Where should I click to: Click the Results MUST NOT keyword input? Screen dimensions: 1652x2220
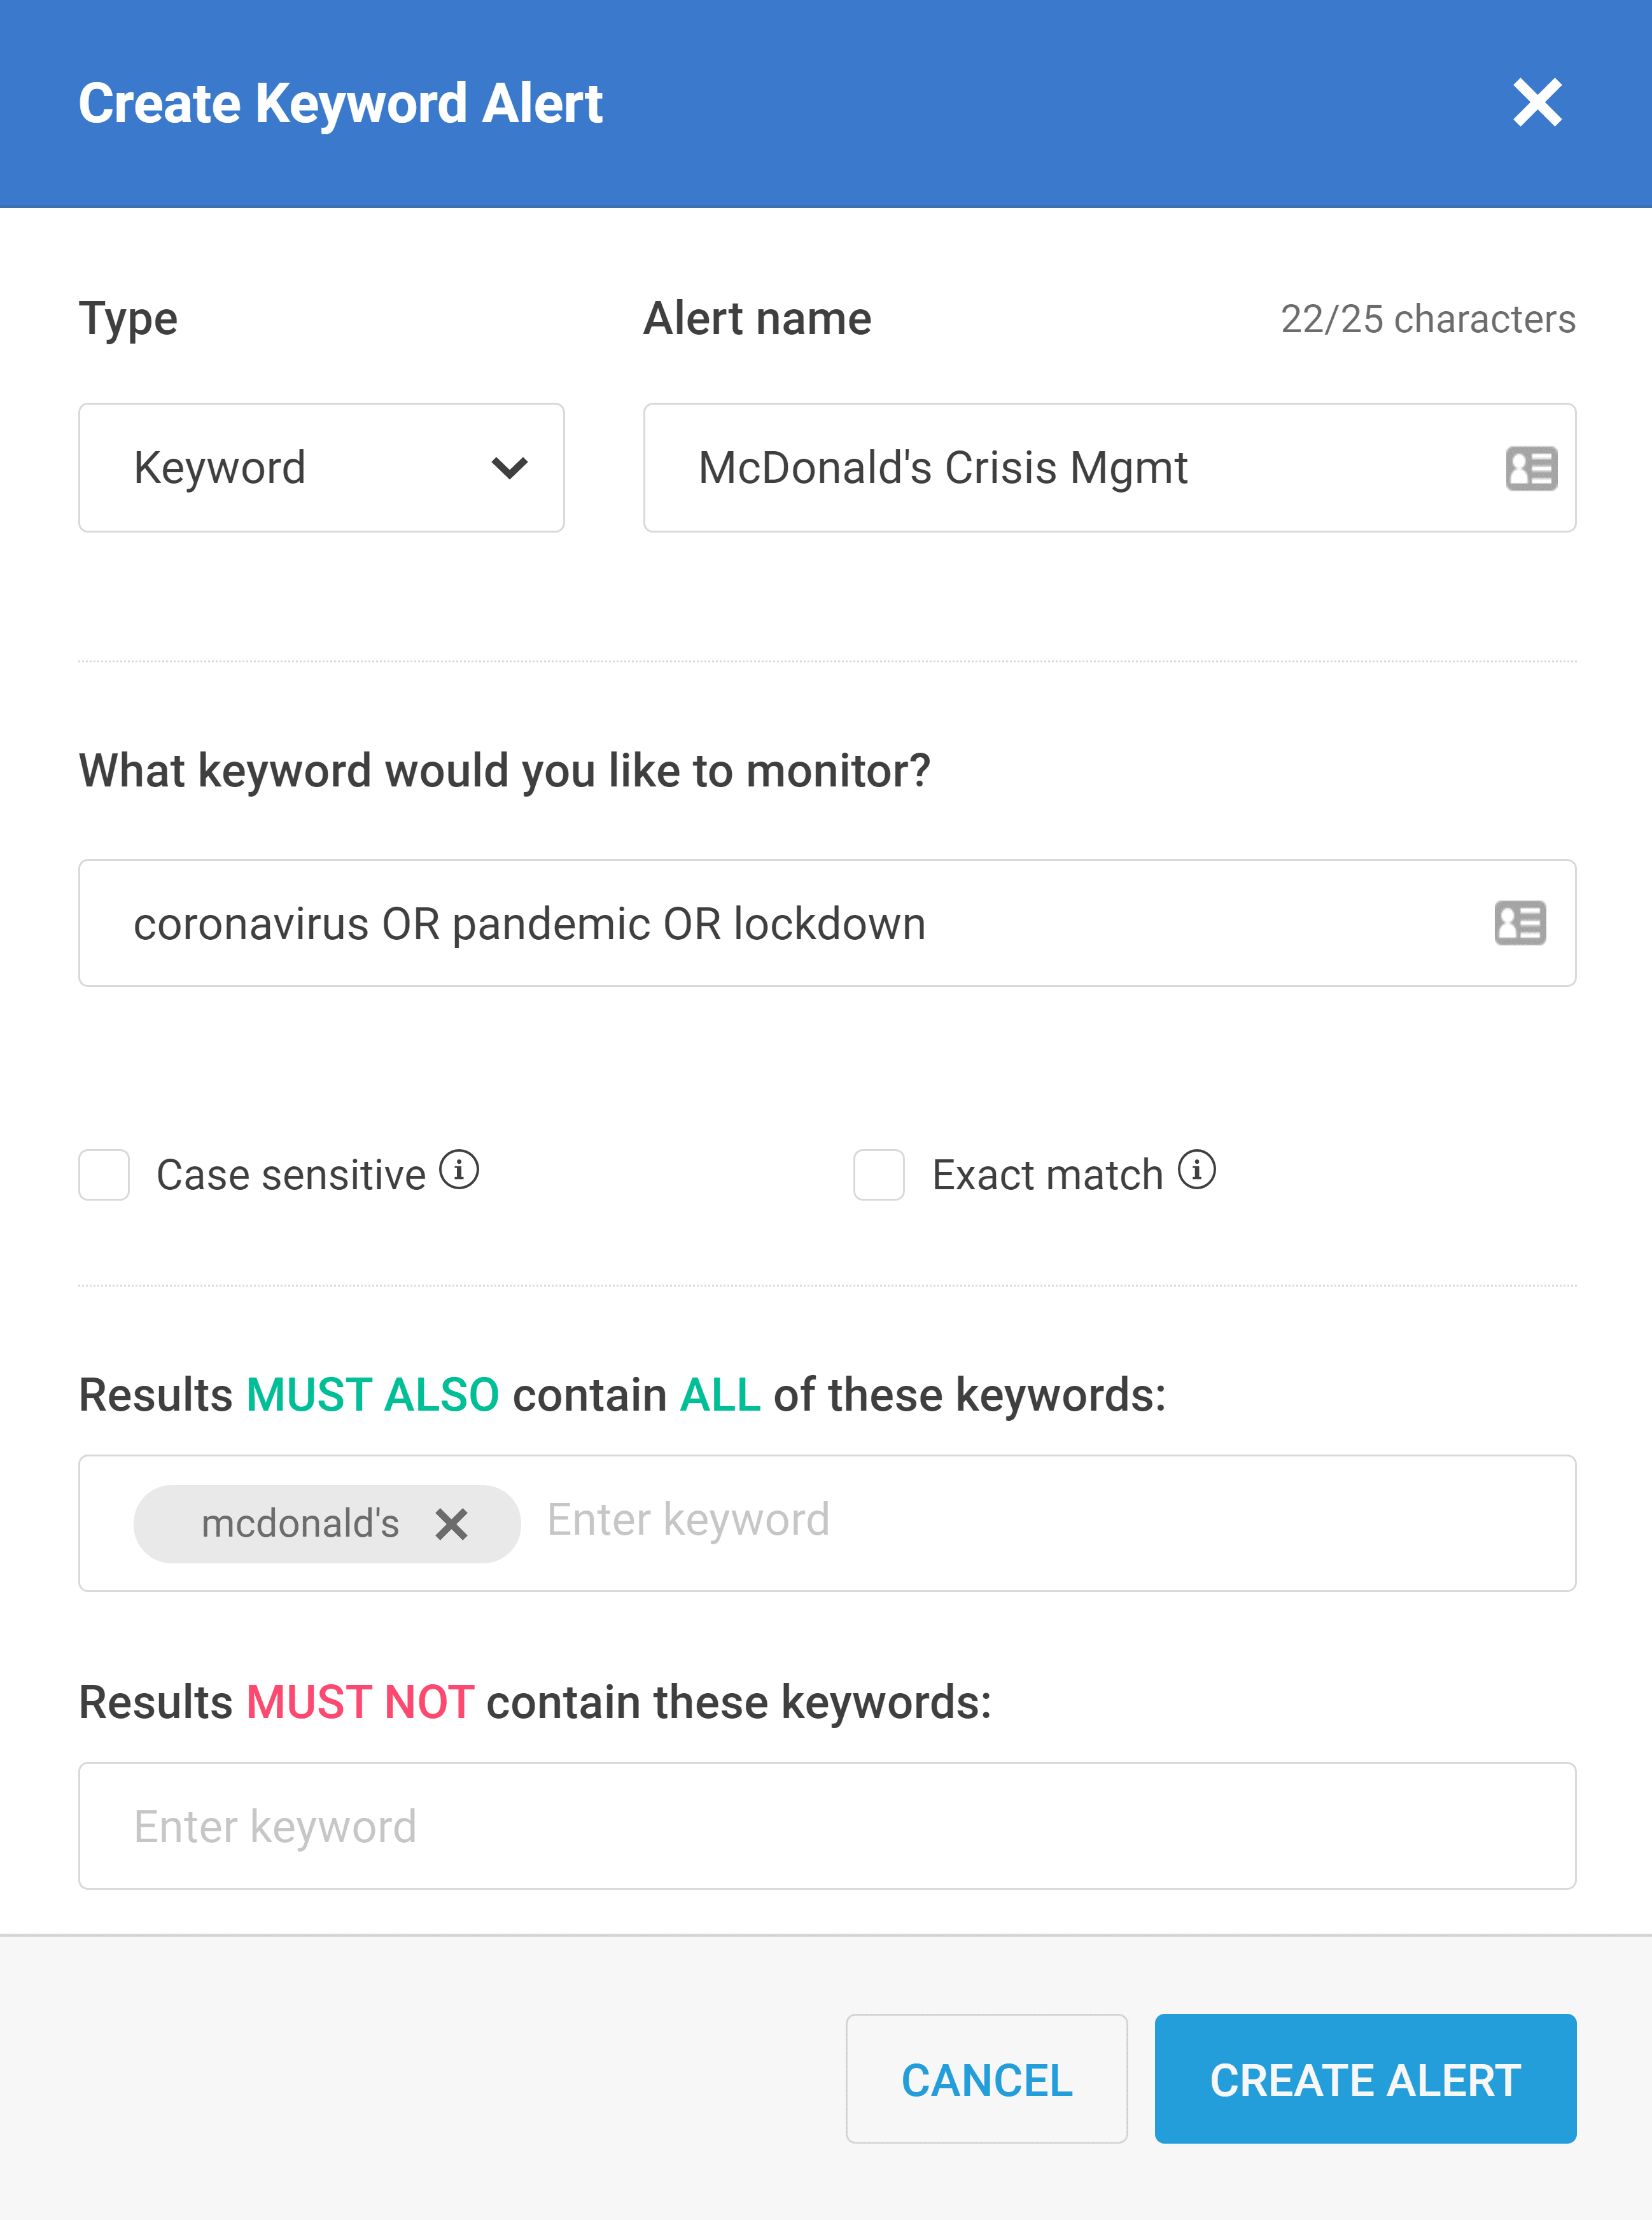(x=828, y=1825)
